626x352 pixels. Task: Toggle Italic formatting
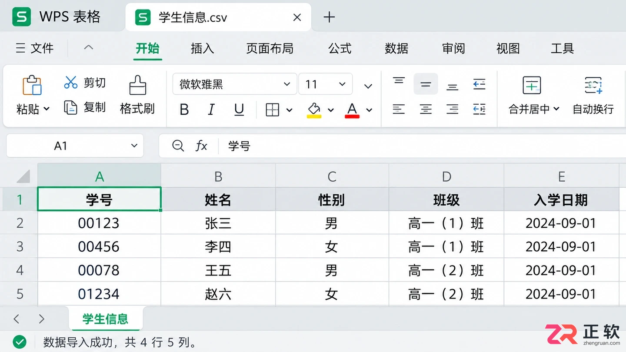click(211, 110)
